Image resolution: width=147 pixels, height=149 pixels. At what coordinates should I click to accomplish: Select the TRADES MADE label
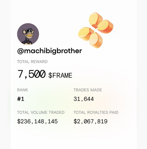pos(88,90)
